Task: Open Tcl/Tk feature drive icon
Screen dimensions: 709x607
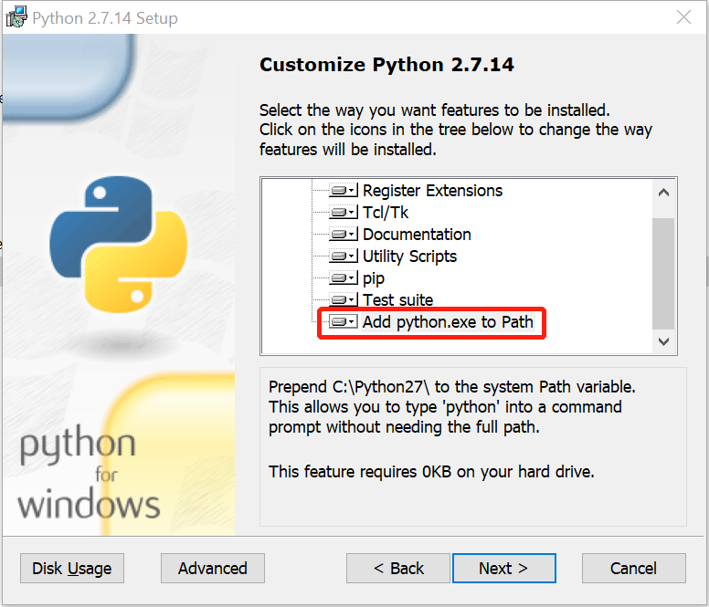Action: (344, 213)
